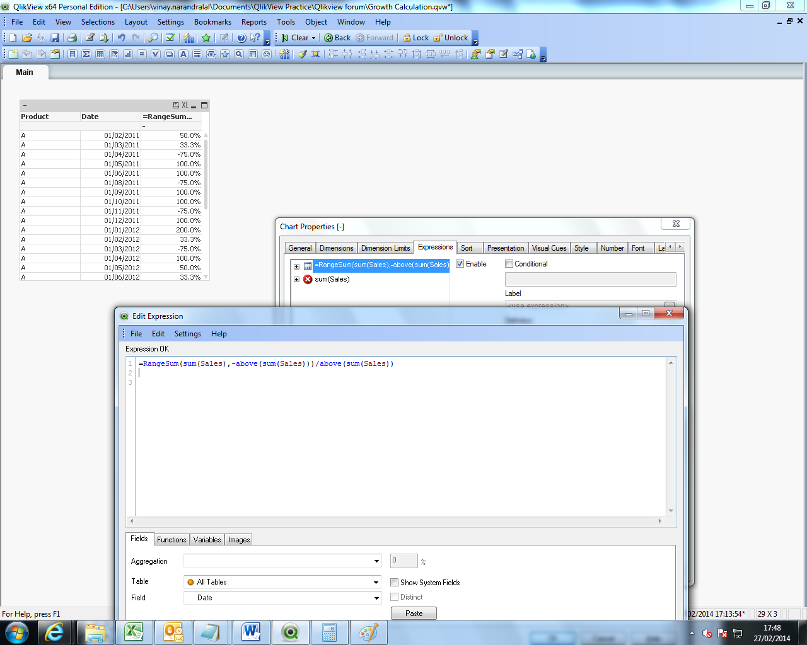Image resolution: width=807 pixels, height=645 pixels.
Task: Open Help Topics question mark icon
Action: (x=241, y=38)
